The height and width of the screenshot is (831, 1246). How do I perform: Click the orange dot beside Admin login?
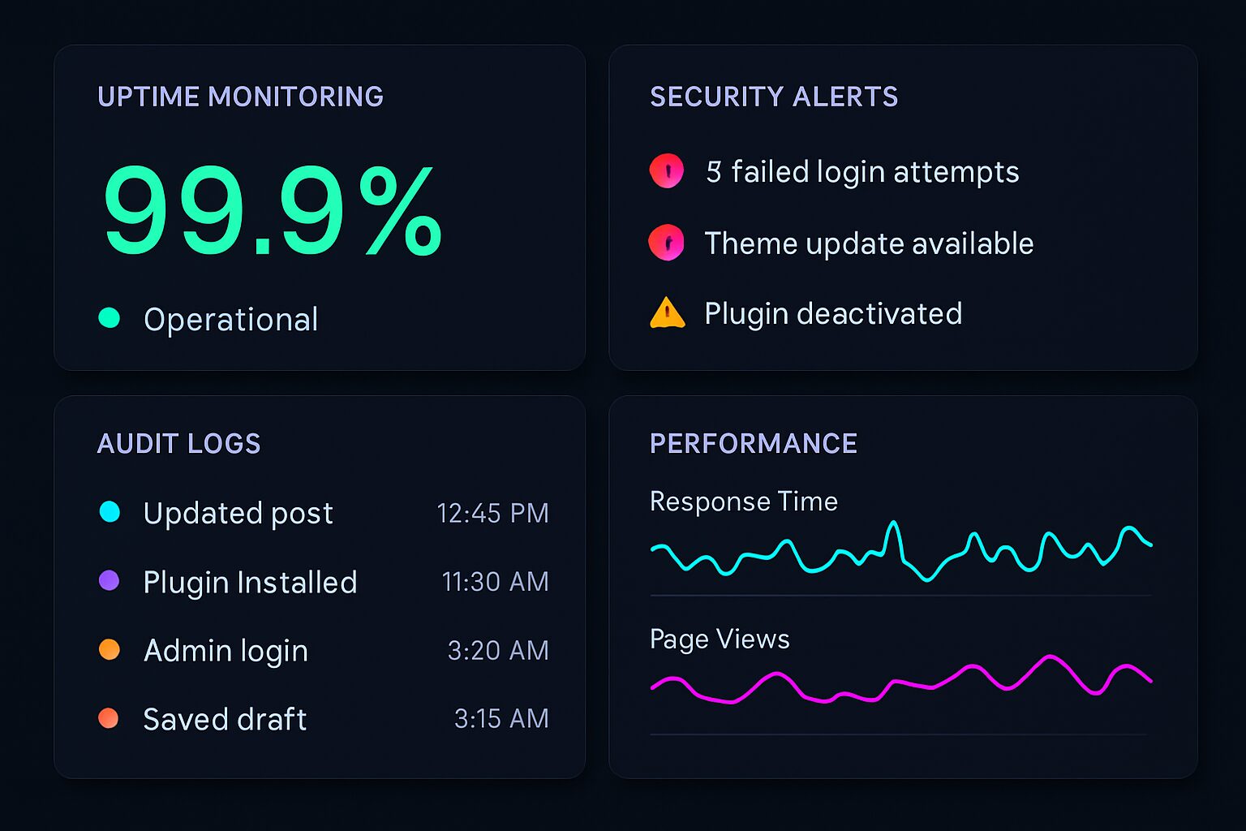click(111, 649)
